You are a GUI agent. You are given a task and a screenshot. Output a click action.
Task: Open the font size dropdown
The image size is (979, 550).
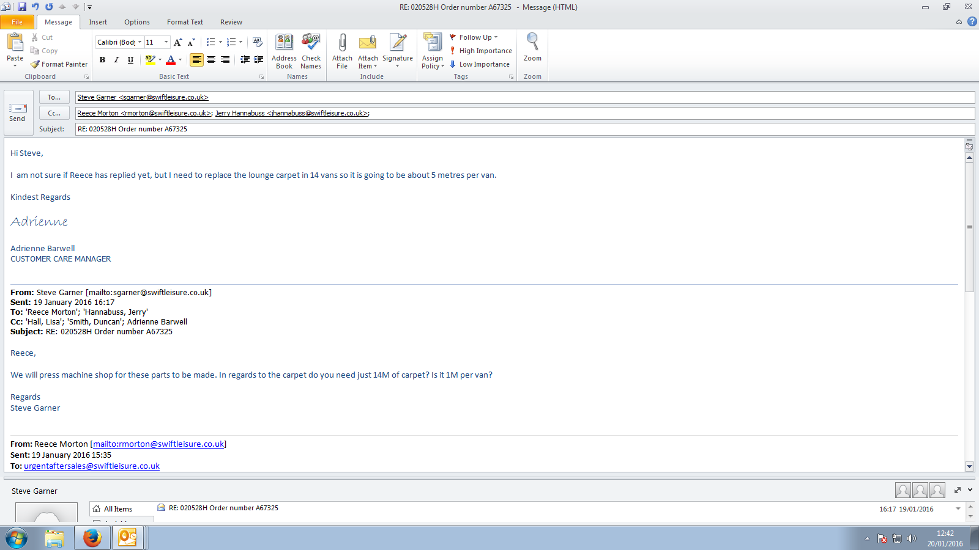(x=166, y=42)
